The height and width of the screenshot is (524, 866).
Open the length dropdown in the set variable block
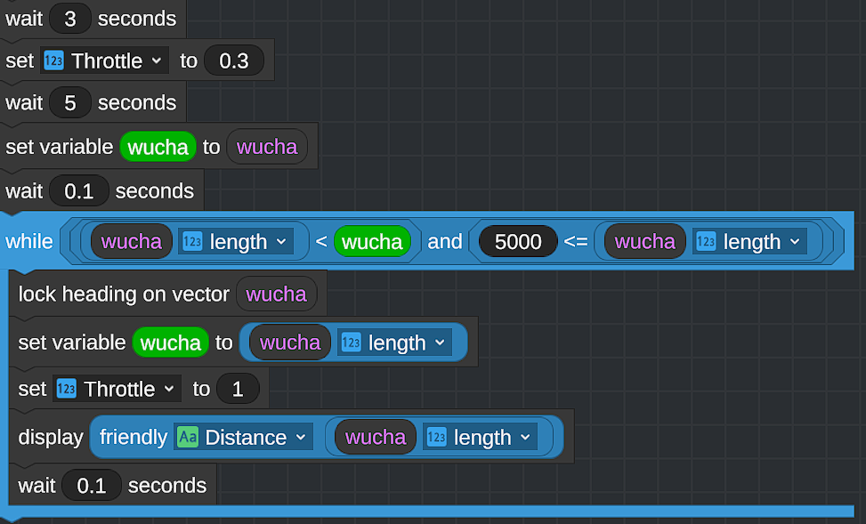(x=440, y=343)
